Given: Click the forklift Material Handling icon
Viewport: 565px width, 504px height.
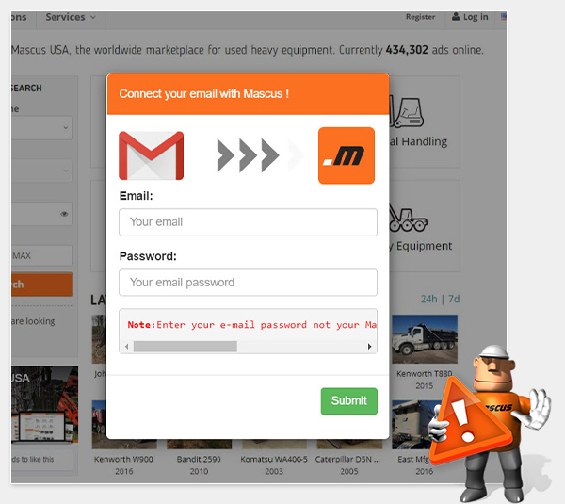Looking at the screenshot, I should coord(407,112).
